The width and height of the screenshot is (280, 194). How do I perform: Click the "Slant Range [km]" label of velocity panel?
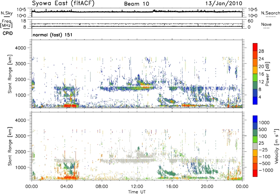(10, 146)
